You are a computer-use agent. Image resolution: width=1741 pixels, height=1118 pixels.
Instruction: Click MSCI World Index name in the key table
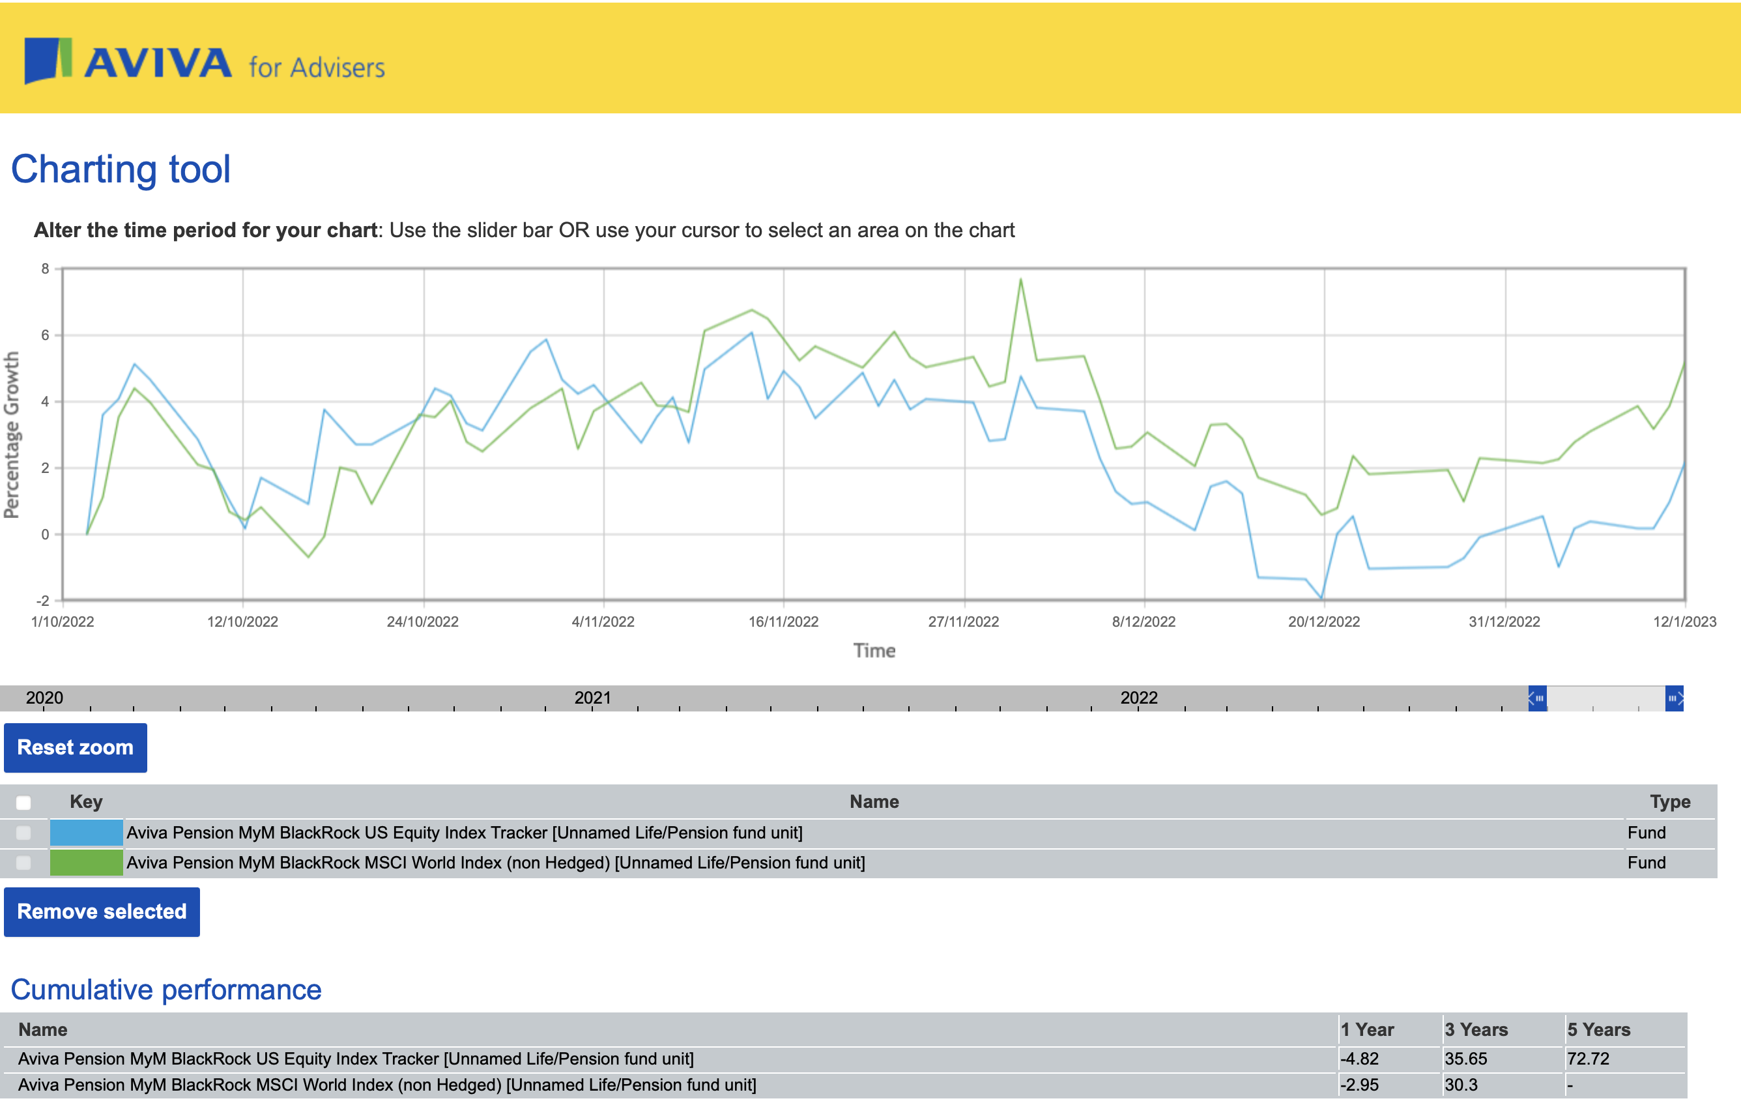(x=496, y=863)
